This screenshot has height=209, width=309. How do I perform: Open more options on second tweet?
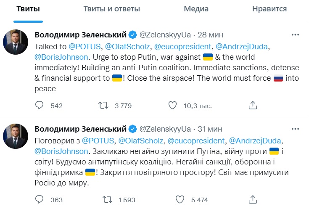pyautogui.click(x=295, y=128)
